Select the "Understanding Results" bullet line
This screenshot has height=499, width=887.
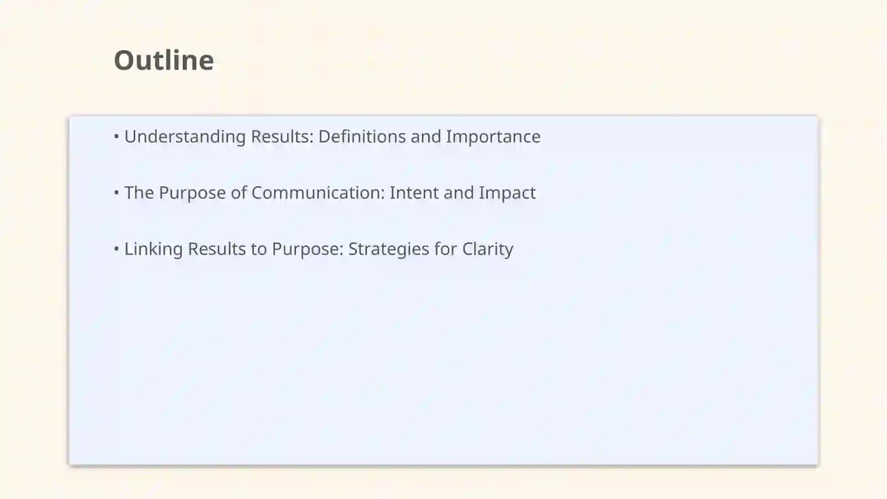pyautogui.click(x=327, y=136)
